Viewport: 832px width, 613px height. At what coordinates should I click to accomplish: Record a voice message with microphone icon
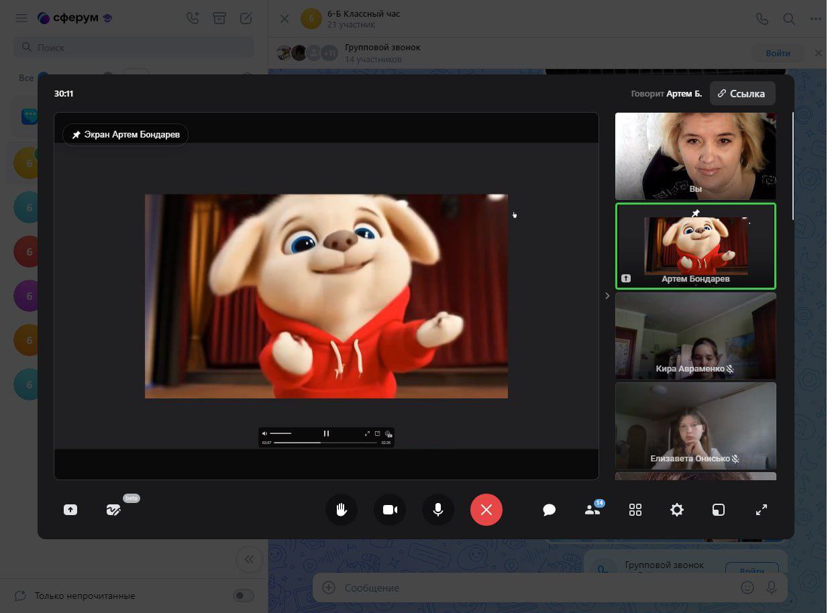pyautogui.click(x=772, y=588)
